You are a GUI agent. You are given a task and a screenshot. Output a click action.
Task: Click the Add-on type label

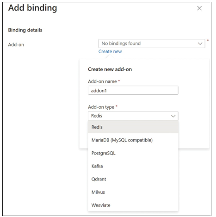[x=101, y=107]
